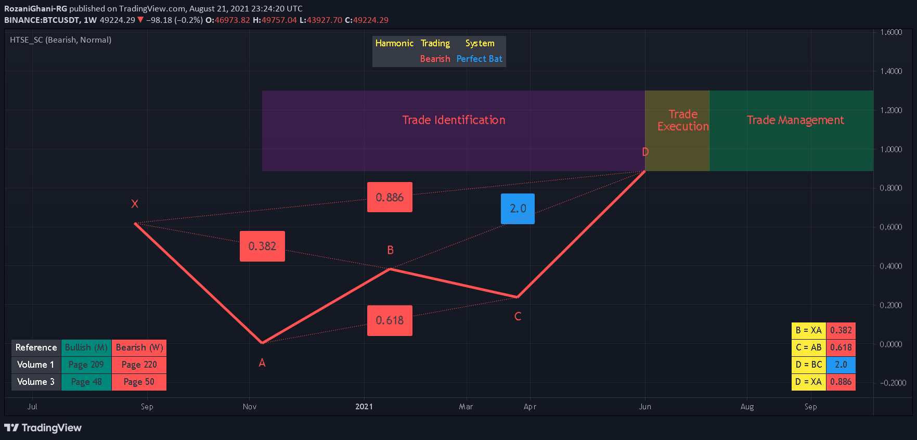Click the Volume 1 row label
Viewport: 917px width, 440px height.
pyautogui.click(x=36, y=365)
